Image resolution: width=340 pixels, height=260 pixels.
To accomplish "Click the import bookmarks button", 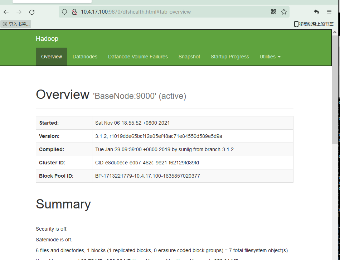I will pyautogui.click(x=16, y=24).
